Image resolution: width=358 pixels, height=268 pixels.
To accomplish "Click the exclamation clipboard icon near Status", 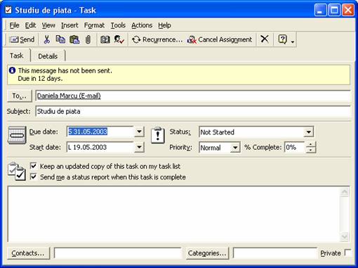I will click(x=158, y=135).
